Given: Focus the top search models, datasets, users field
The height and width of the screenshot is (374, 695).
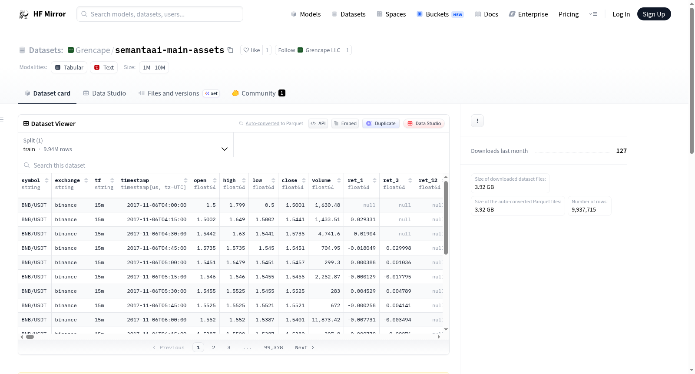Looking at the screenshot, I should pos(160,14).
